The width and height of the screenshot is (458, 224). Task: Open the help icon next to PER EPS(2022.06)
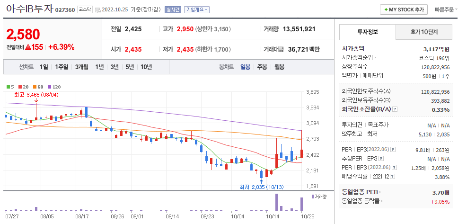[x=393, y=150]
